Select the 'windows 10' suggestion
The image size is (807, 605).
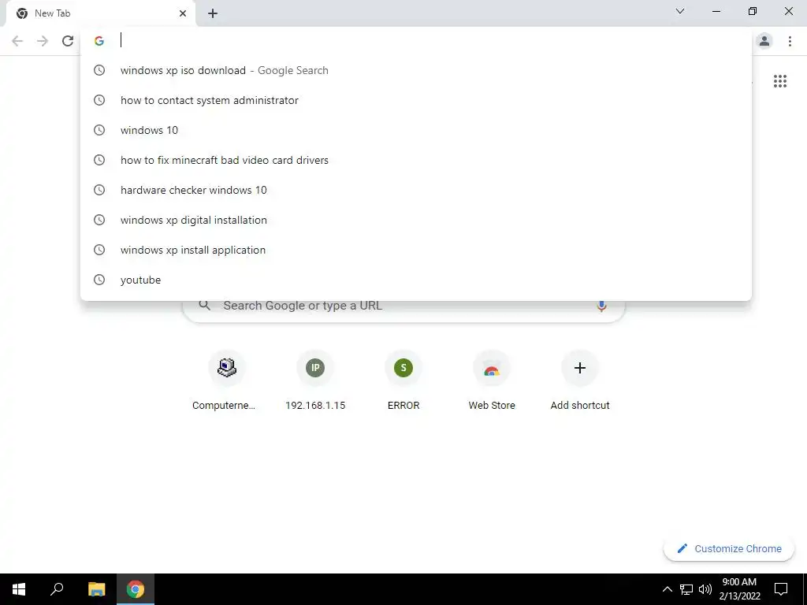(x=416, y=130)
